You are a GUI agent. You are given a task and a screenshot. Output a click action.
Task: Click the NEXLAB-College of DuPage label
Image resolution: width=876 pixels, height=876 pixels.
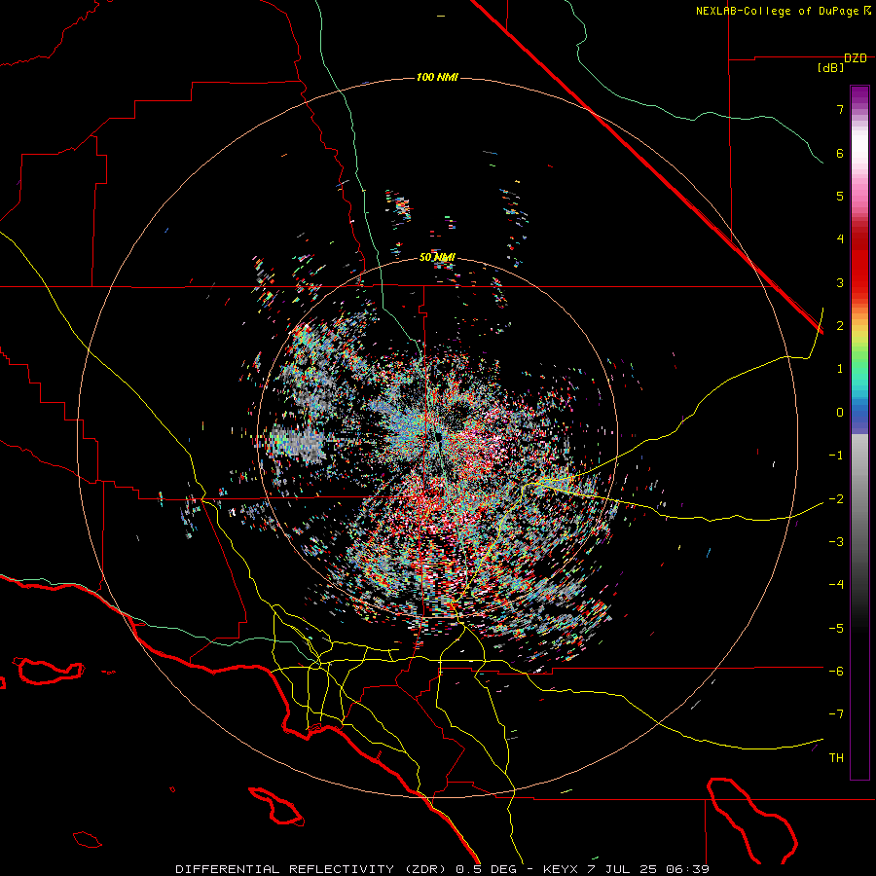pos(778,11)
